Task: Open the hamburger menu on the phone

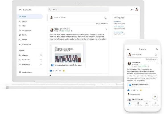Action: pos(128,50)
